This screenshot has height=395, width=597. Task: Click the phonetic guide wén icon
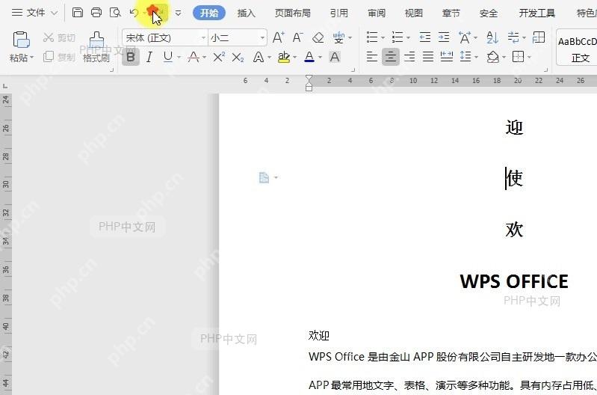coord(338,37)
